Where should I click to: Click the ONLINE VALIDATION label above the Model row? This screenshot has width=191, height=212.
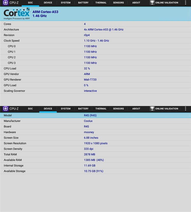tap(167, 109)
